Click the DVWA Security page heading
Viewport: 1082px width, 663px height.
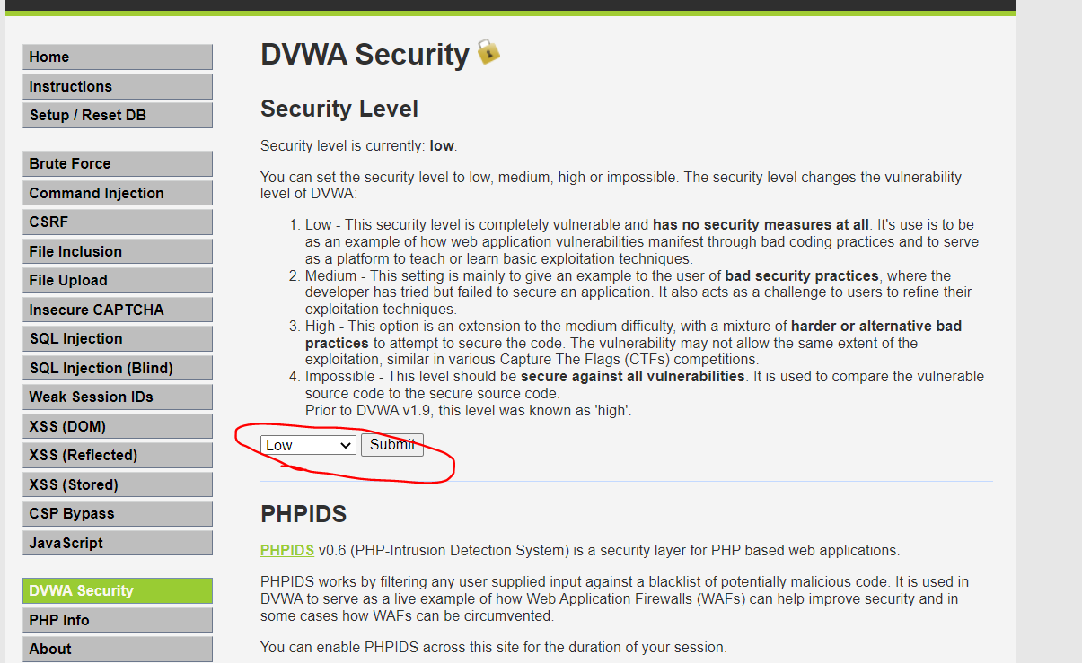365,55
